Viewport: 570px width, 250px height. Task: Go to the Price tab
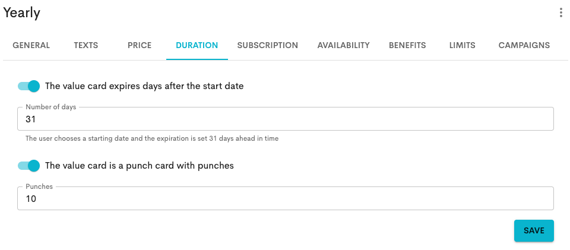(140, 45)
